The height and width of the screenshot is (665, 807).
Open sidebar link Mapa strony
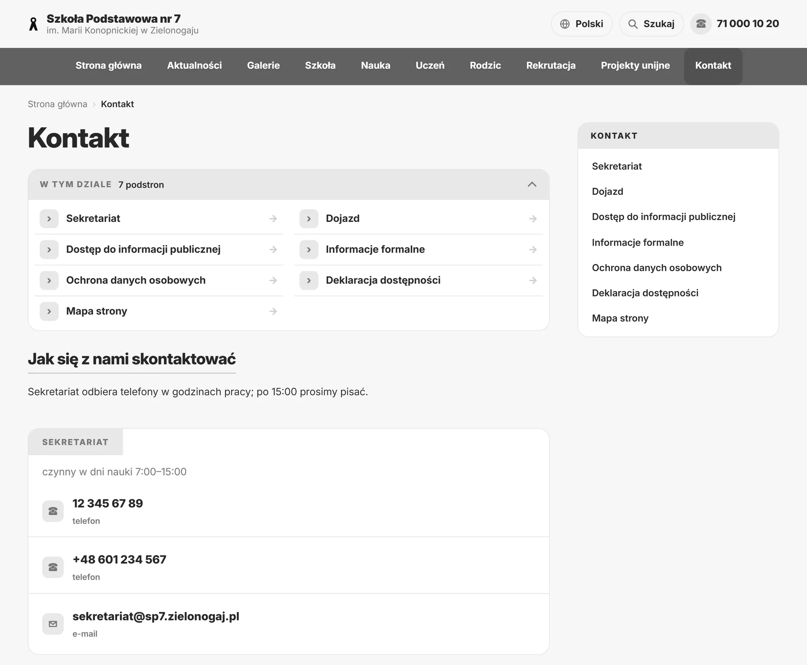pyautogui.click(x=620, y=318)
